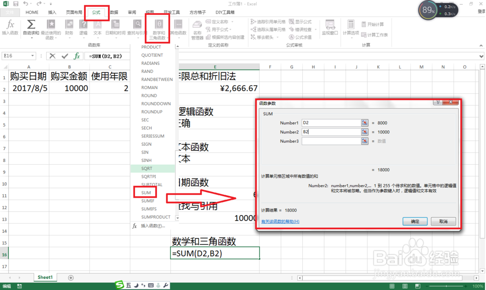Select SUMIF in the function list
This screenshot has width=486, height=290.
point(148,201)
